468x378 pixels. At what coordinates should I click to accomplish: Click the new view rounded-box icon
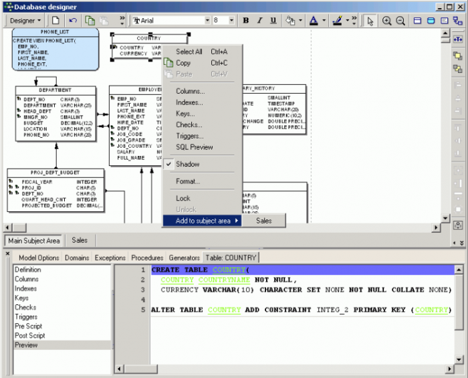click(431, 21)
